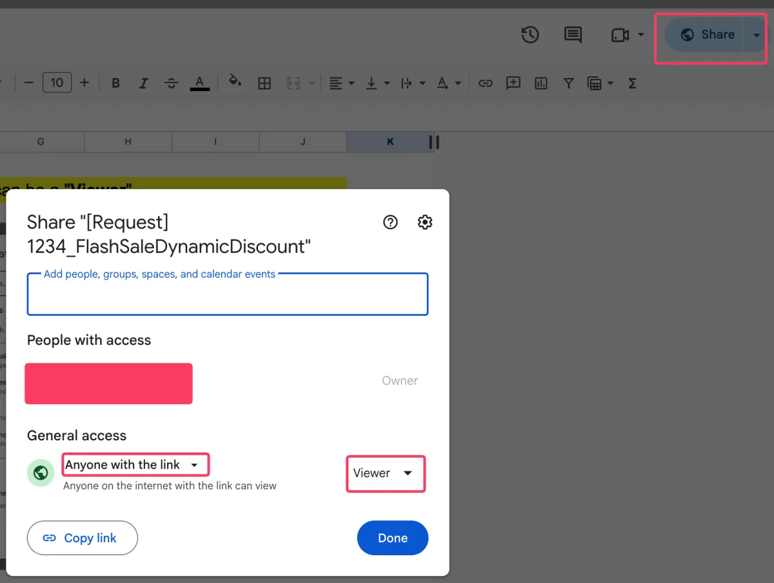
Task: Open the text color picker
Action: tap(200, 83)
